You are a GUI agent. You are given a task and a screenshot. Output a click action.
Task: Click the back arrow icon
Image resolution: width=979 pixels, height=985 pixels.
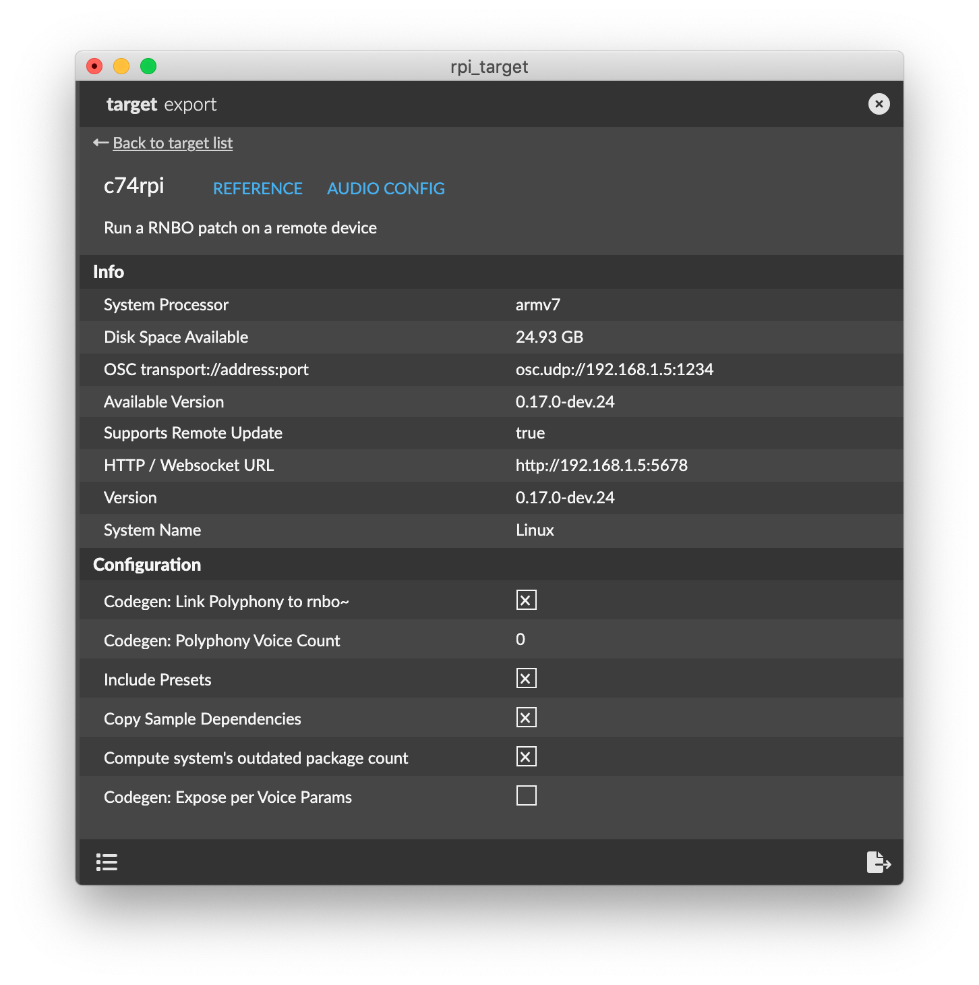click(x=98, y=142)
